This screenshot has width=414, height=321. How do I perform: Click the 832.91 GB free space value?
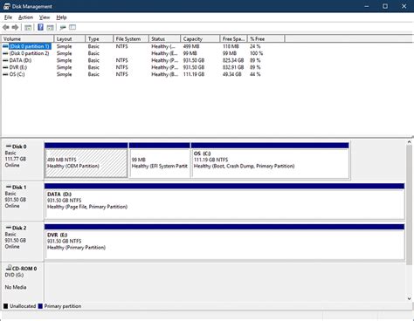point(233,67)
